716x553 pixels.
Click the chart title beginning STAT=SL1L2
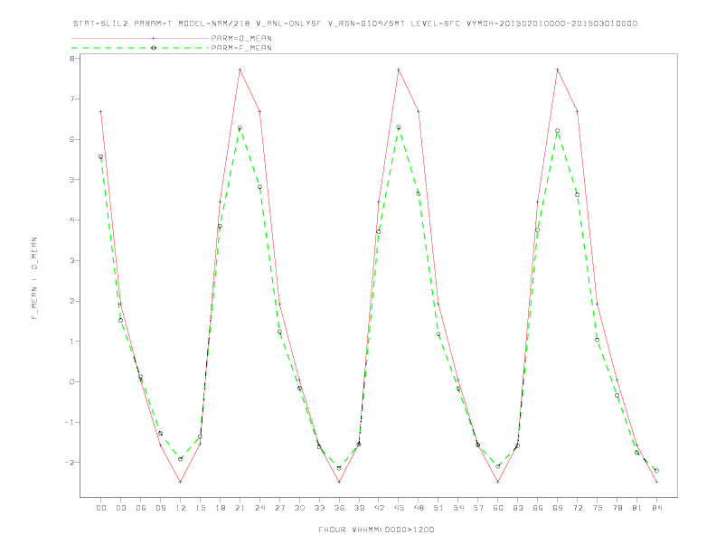(355, 23)
